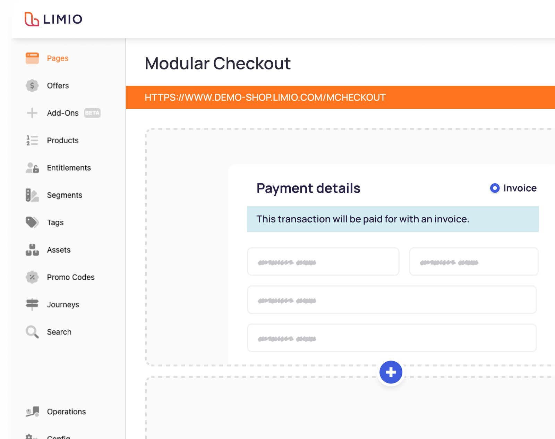Image resolution: width=555 pixels, height=439 pixels.
Task: Click the Add-Ons plus icon
Action: [32, 113]
